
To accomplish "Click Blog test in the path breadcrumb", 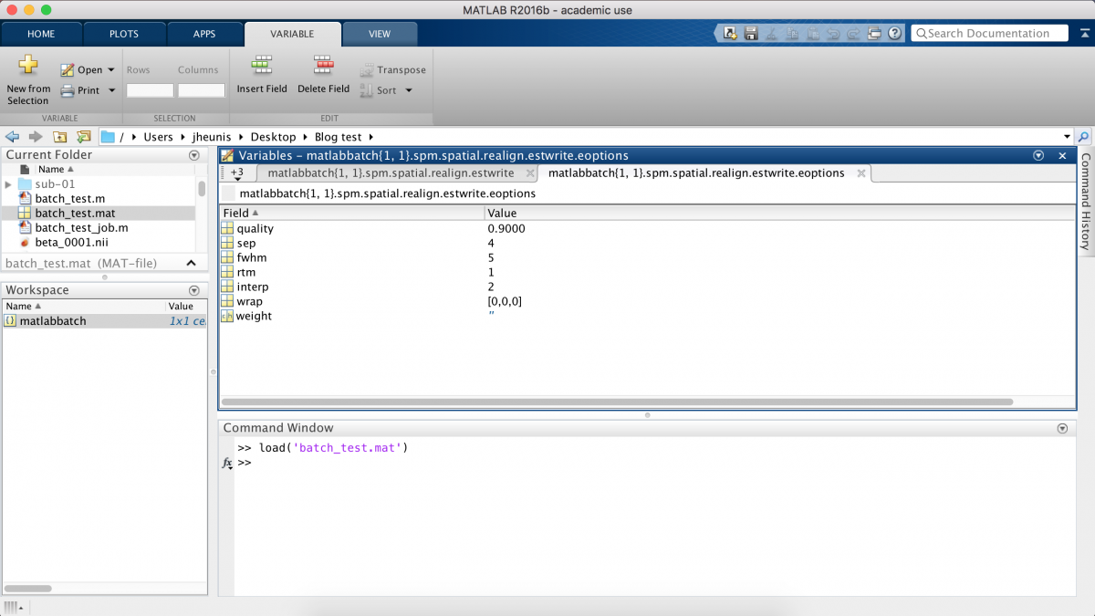I will point(339,137).
